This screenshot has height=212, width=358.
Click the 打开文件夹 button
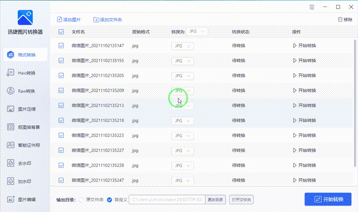(x=241, y=200)
